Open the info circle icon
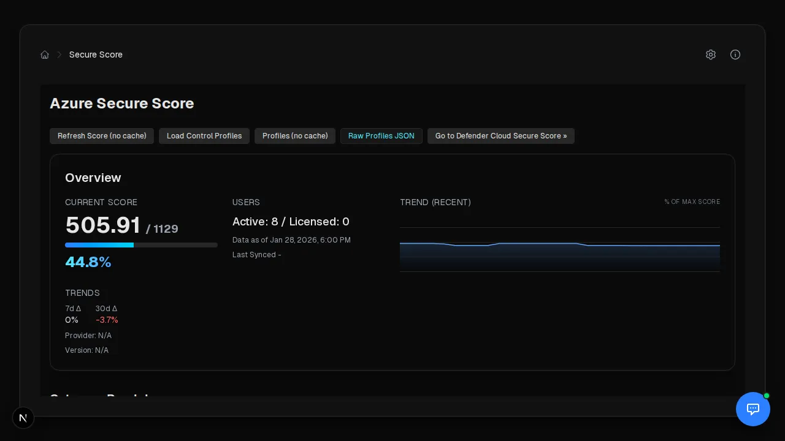The image size is (785, 441). pos(735,55)
